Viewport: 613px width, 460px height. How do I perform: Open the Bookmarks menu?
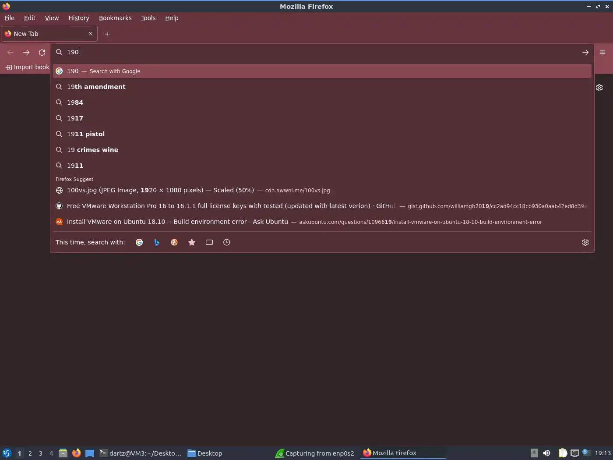click(115, 18)
